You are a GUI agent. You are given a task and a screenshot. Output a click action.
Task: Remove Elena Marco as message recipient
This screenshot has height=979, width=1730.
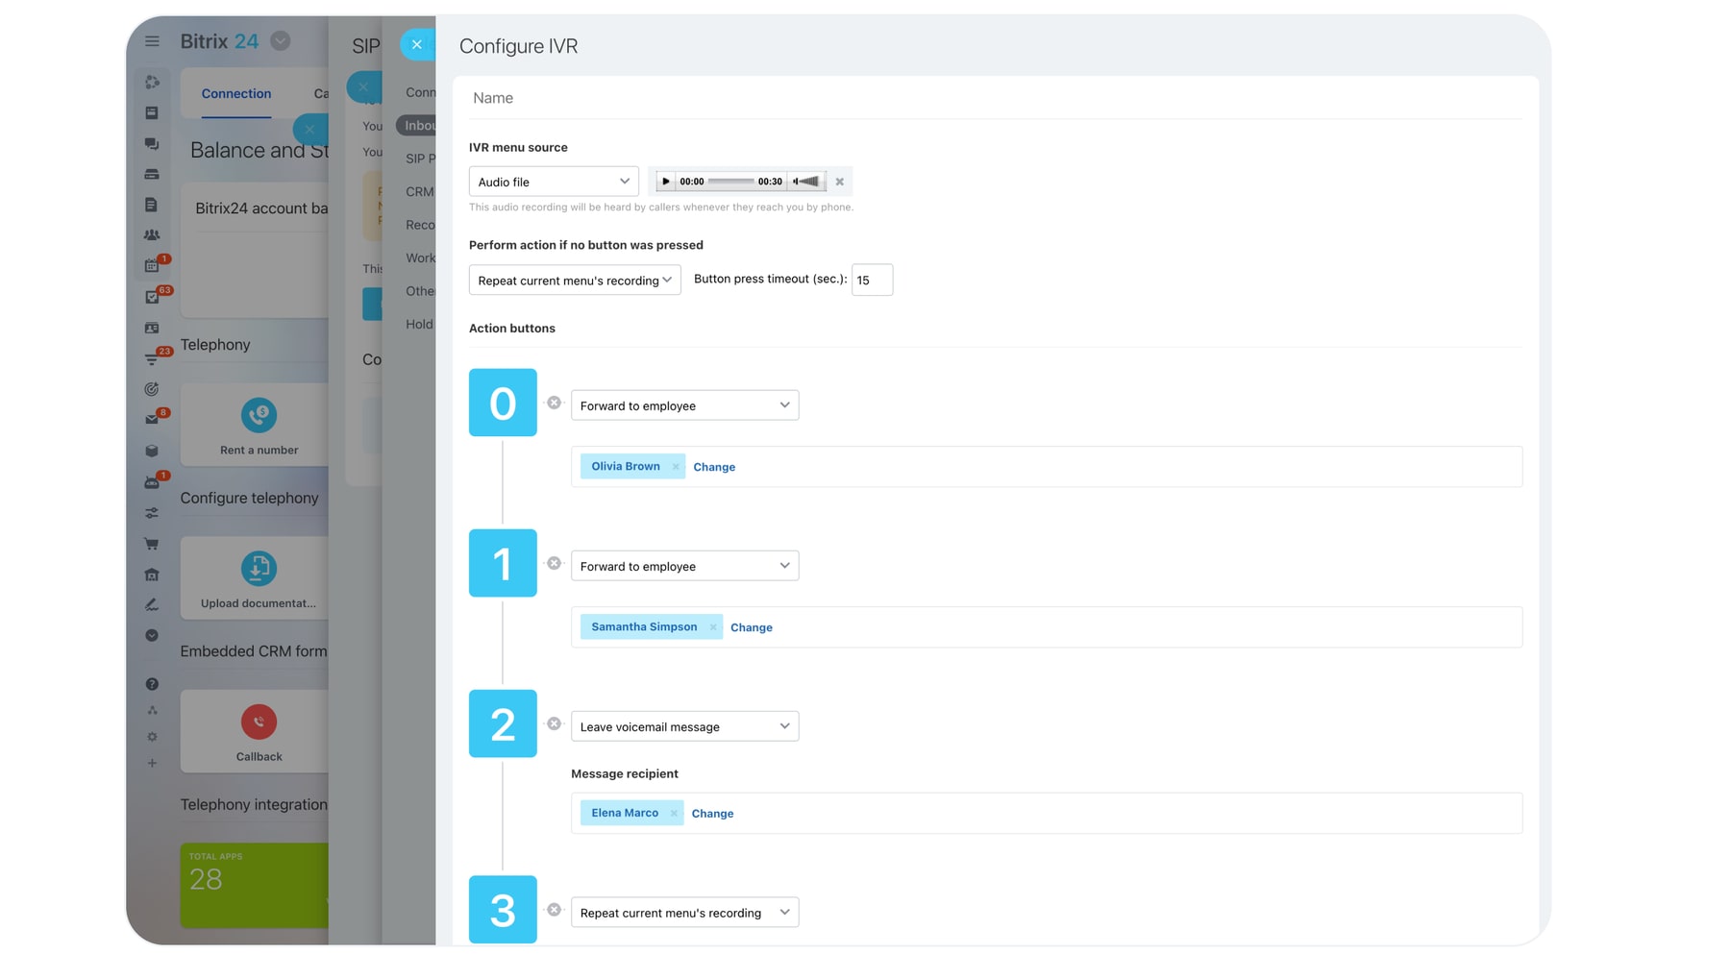[674, 814]
